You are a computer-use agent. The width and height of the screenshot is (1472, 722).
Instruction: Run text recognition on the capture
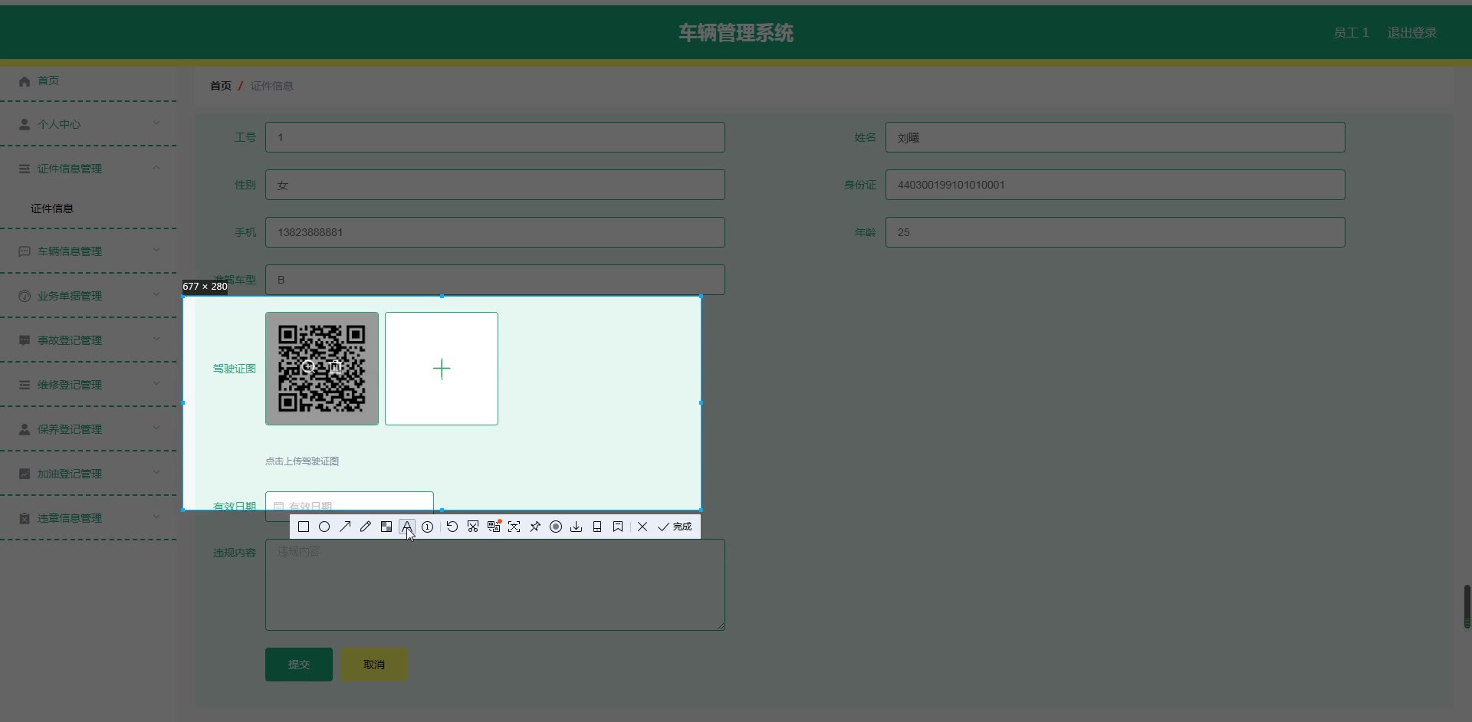pyautogui.click(x=514, y=527)
